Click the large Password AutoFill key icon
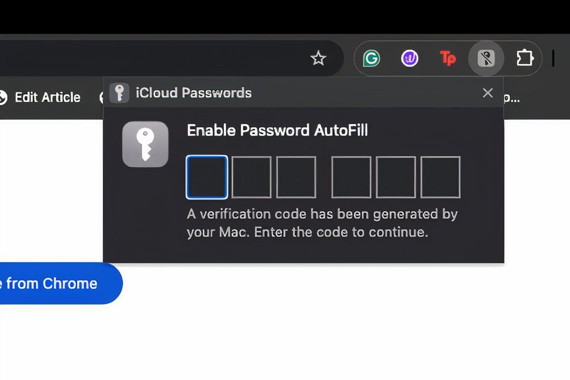Image resolution: width=570 pixels, height=380 pixels. coord(145,144)
